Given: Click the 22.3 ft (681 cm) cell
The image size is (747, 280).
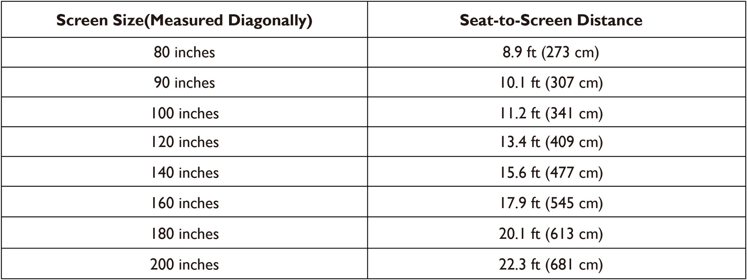Looking at the screenshot, I should pos(556,264).
